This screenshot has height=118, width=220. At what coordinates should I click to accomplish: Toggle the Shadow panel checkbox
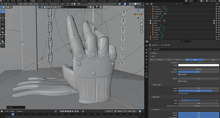(x=154, y=97)
